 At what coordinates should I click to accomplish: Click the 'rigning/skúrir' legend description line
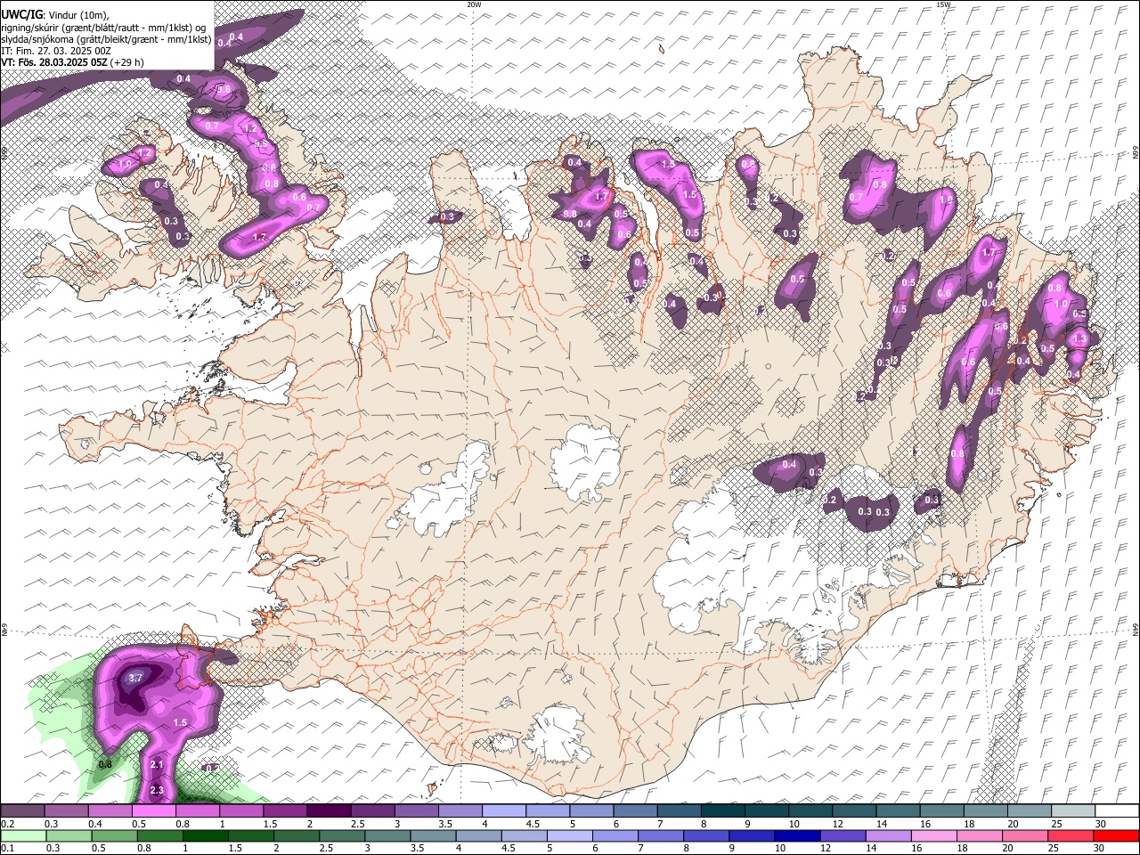[x=103, y=28]
